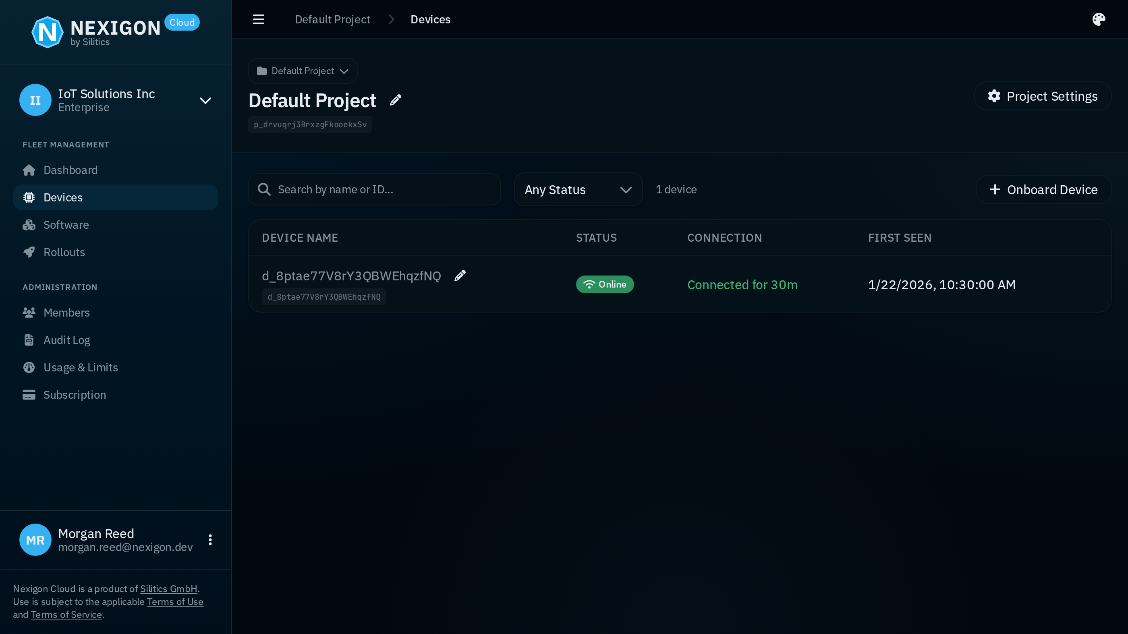Open the theme palette picker

(x=1099, y=19)
